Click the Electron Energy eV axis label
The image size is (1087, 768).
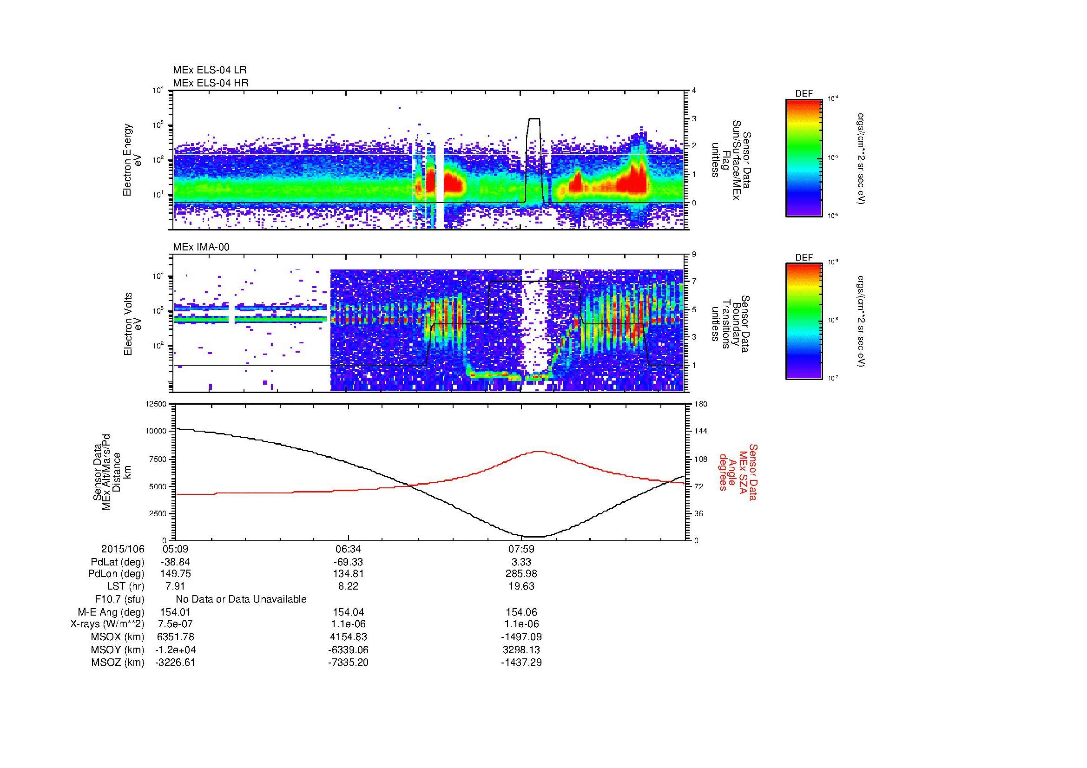pyautogui.click(x=132, y=160)
